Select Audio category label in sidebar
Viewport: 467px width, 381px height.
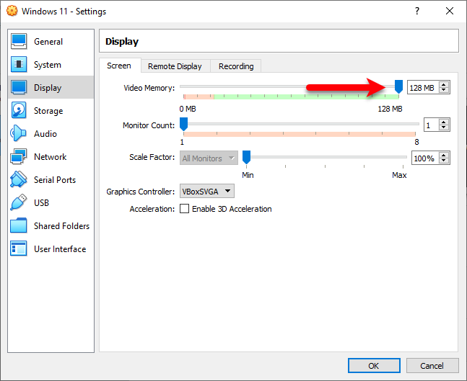click(45, 134)
